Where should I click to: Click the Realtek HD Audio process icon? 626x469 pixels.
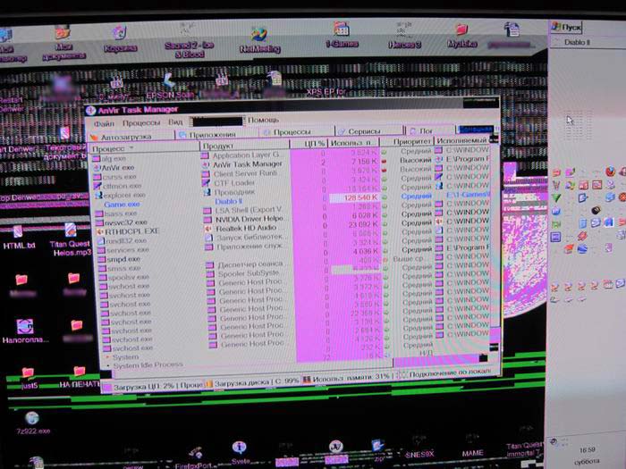point(209,226)
